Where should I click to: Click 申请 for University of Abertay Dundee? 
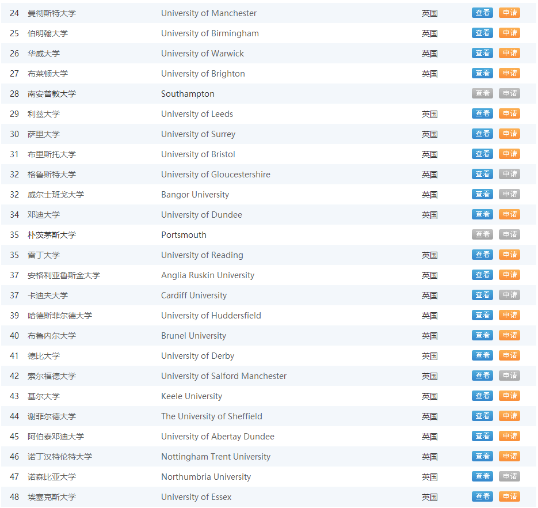coord(509,436)
